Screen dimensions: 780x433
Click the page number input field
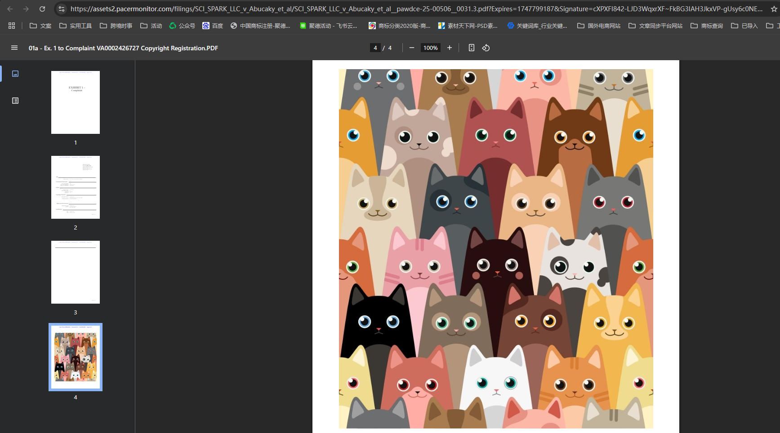coord(375,48)
